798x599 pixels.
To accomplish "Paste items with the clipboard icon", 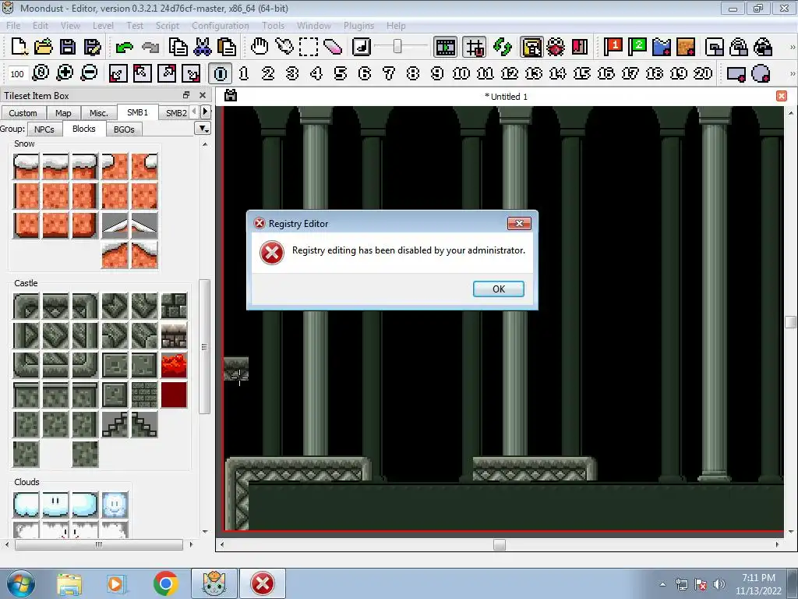I will point(227,47).
